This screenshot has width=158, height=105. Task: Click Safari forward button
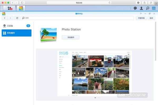tap(16, 3)
